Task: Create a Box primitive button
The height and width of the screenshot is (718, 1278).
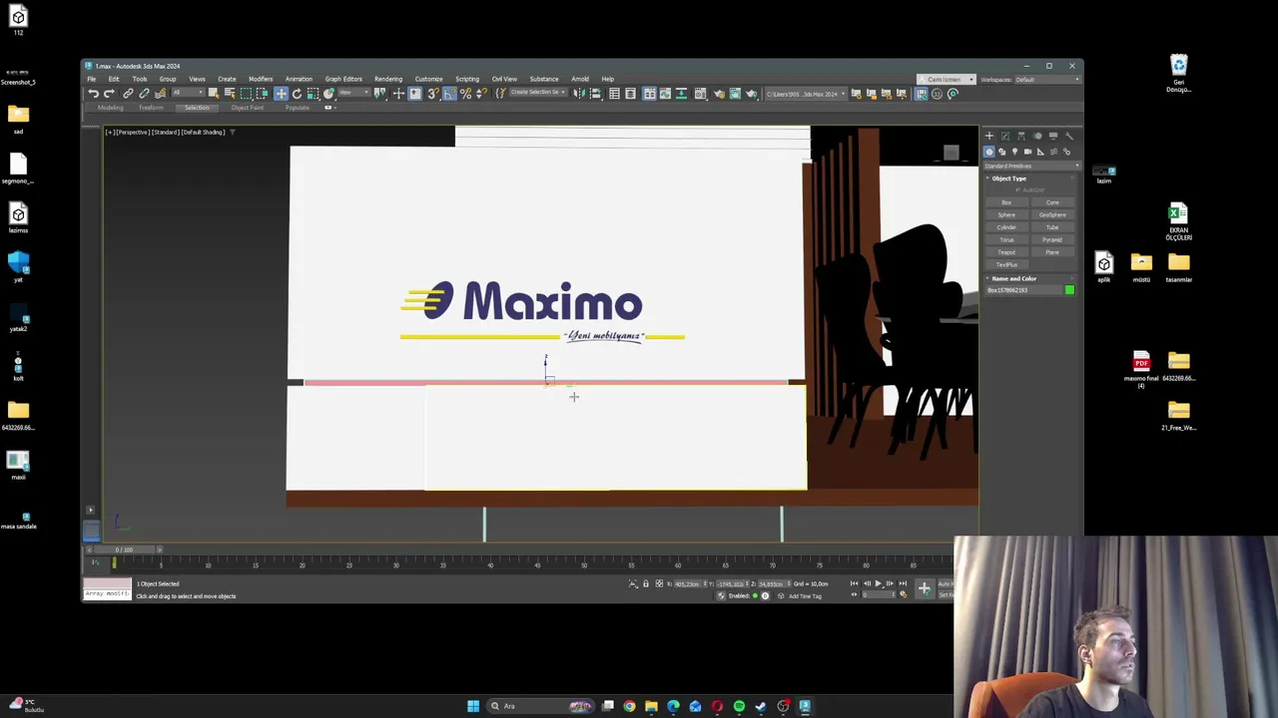Action: pos(1006,202)
